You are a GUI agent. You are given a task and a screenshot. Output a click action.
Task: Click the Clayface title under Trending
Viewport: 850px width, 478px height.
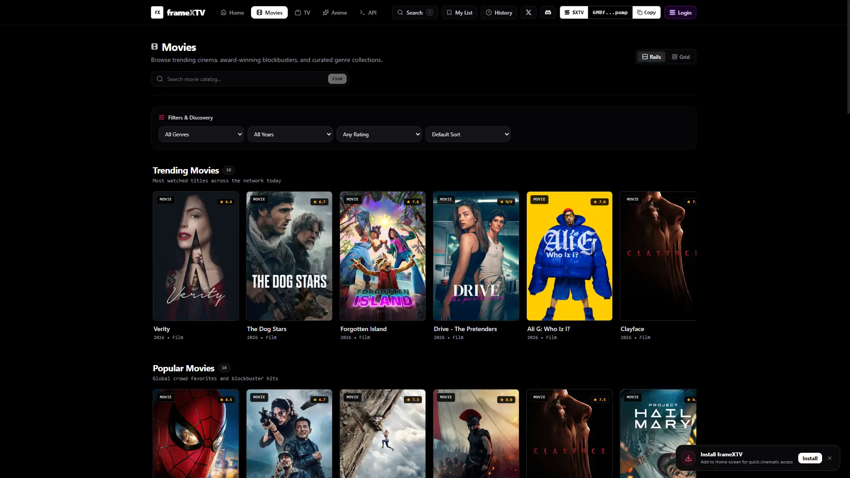(632, 329)
